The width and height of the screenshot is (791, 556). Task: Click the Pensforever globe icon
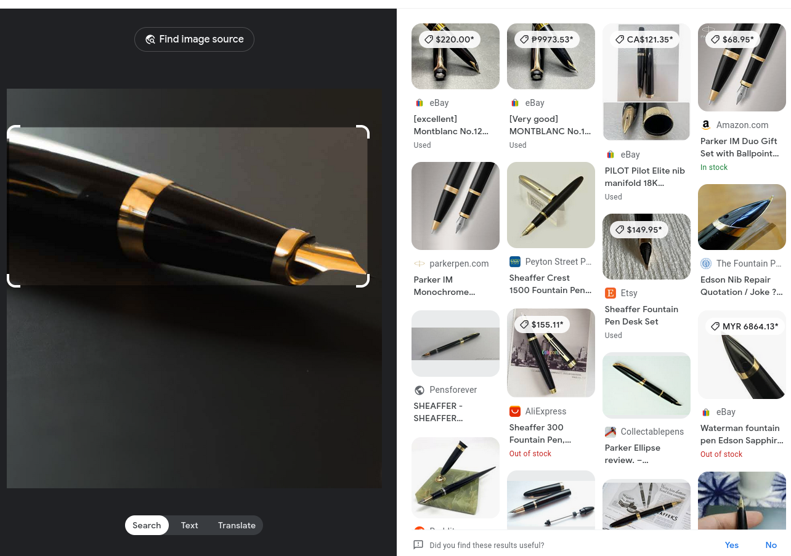click(420, 390)
